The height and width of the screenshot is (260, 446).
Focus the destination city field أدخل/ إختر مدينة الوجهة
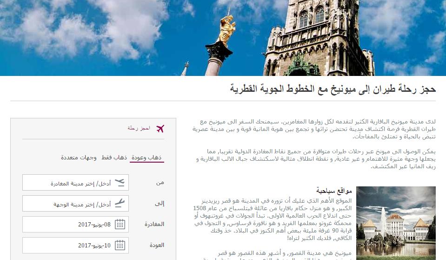click(76, 203)
